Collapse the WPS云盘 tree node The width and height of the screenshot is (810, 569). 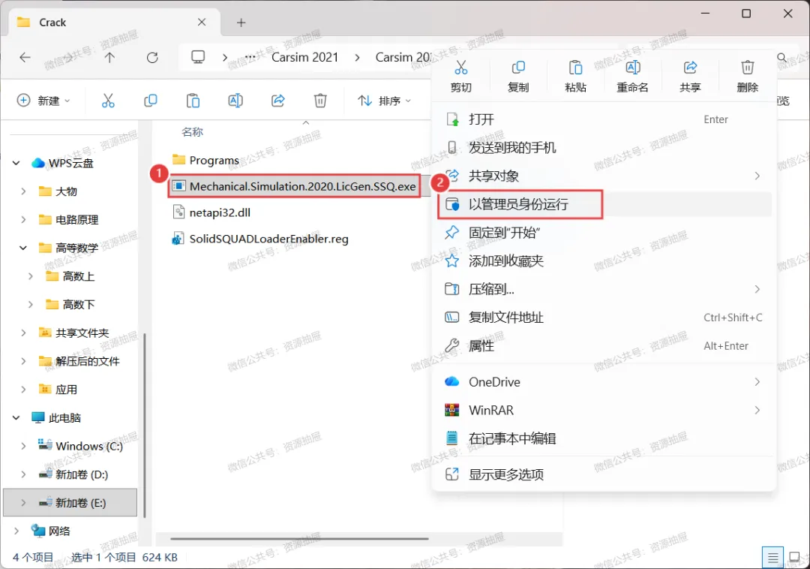tap(16, 164)
